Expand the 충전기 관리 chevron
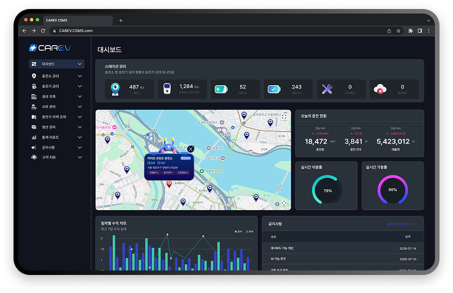Screen dimensions: 453x293 tap(80, 86)
